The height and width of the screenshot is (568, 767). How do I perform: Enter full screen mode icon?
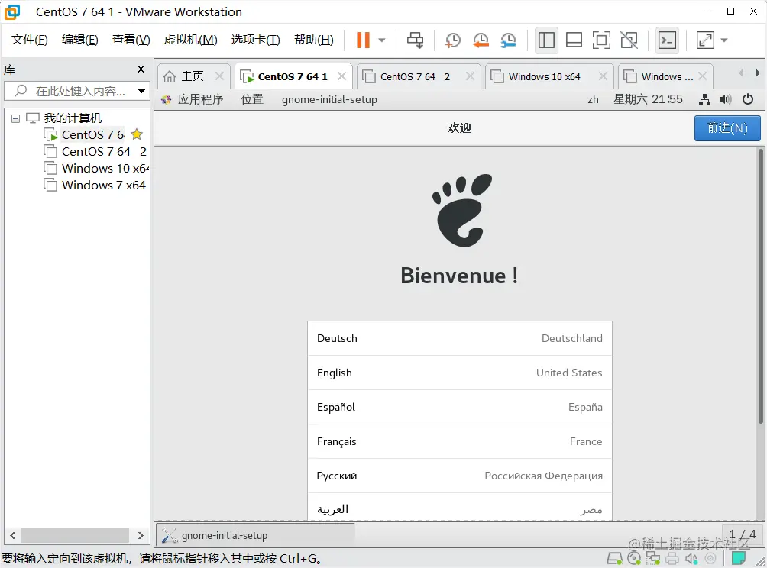click(x=601, y=40)
